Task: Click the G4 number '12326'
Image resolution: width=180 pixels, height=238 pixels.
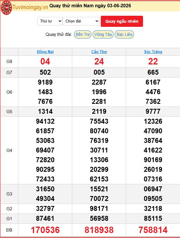Action: click(153, 121)
